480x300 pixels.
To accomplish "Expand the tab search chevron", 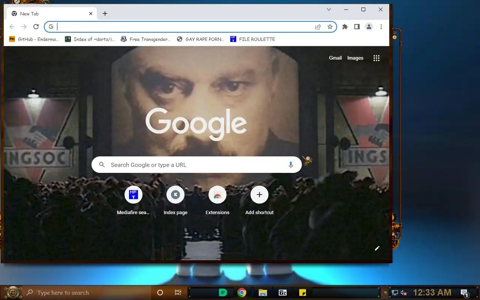I will pos(329,9).
